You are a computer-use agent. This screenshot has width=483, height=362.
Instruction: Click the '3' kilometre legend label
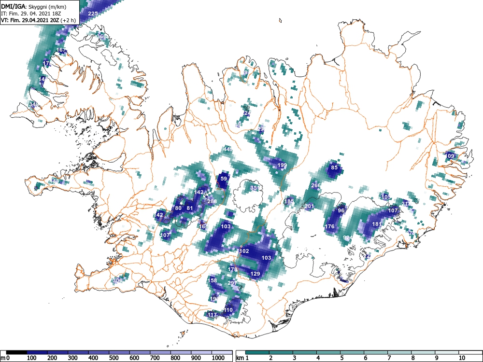[295, 358]
